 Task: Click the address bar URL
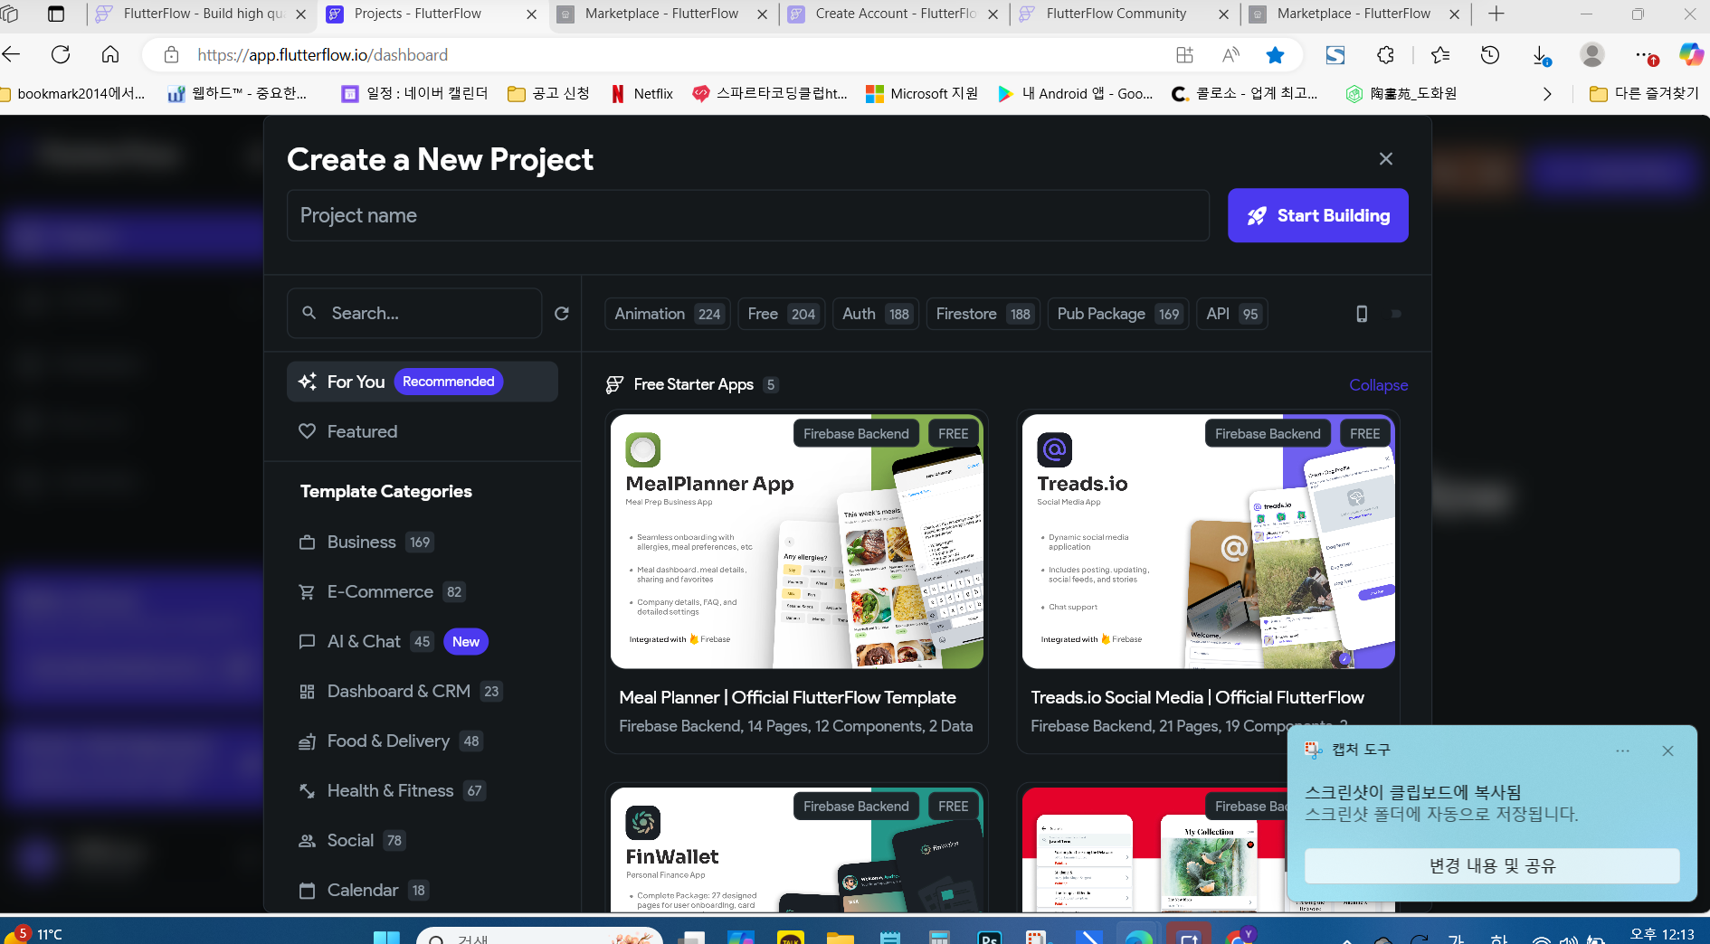(x=322, y=55)
